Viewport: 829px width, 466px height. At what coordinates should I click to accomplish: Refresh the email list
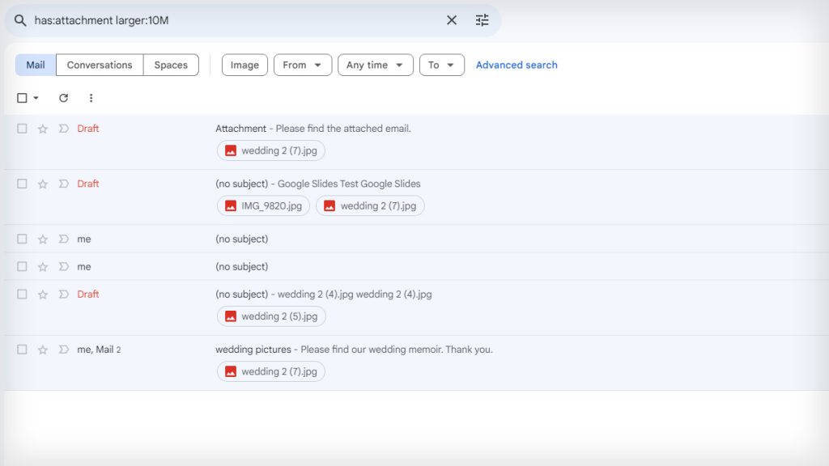coord(63,98)
